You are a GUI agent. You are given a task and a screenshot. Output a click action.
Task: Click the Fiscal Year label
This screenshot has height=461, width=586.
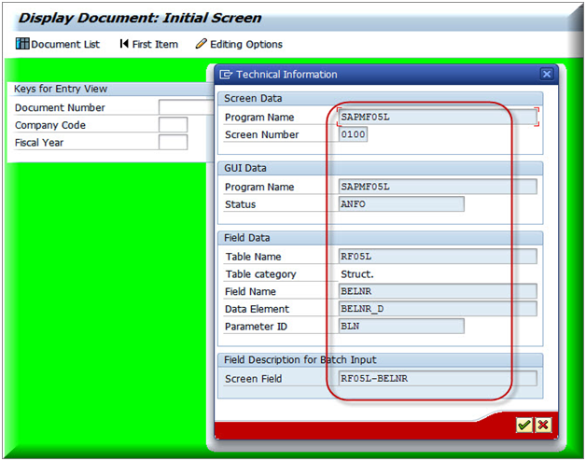coord(39,143)
